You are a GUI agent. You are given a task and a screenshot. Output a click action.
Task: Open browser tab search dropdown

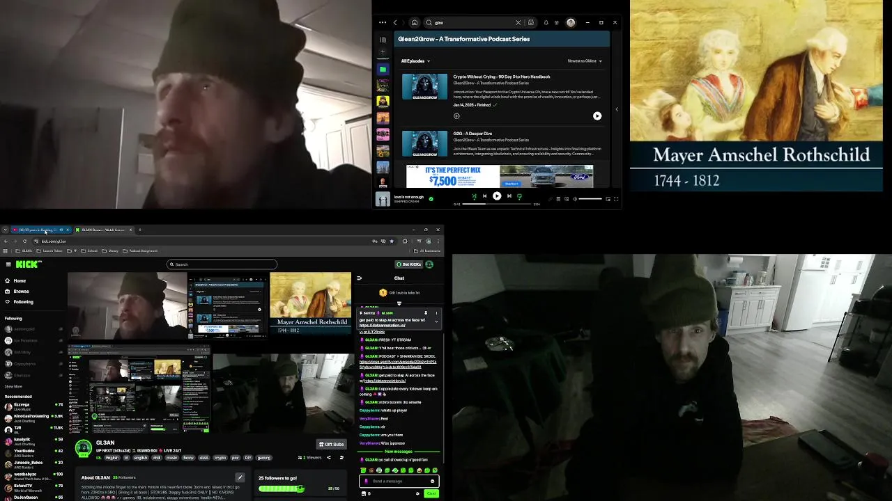point(5,230)
